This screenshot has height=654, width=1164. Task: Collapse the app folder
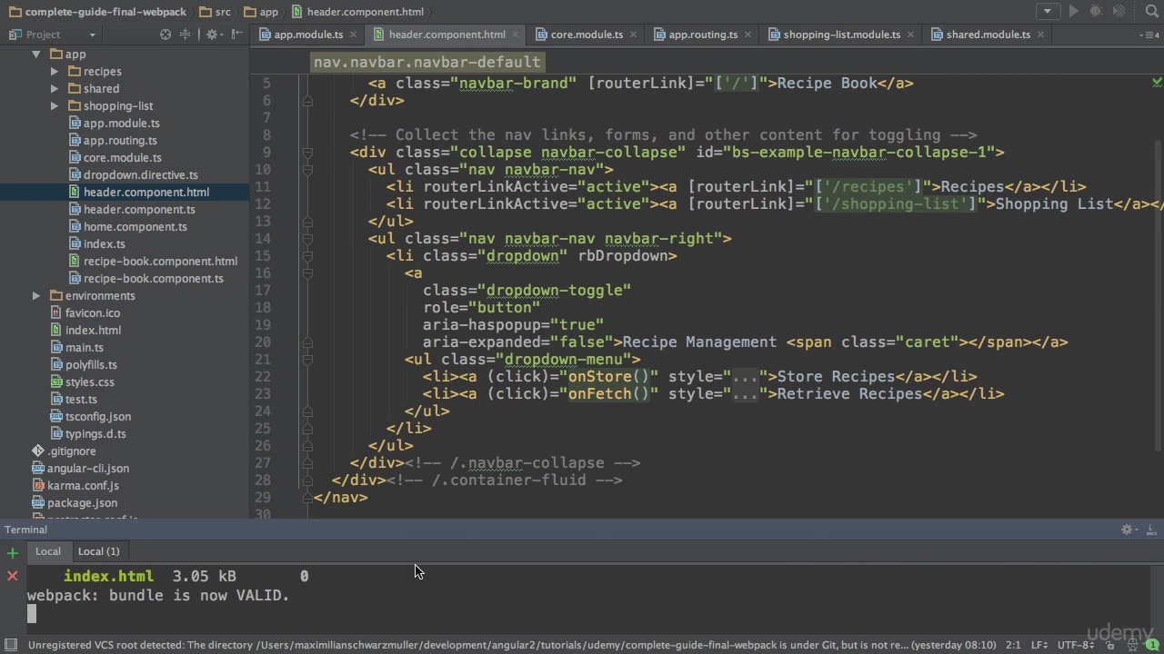pyautogui.click(x=36, y=54)
